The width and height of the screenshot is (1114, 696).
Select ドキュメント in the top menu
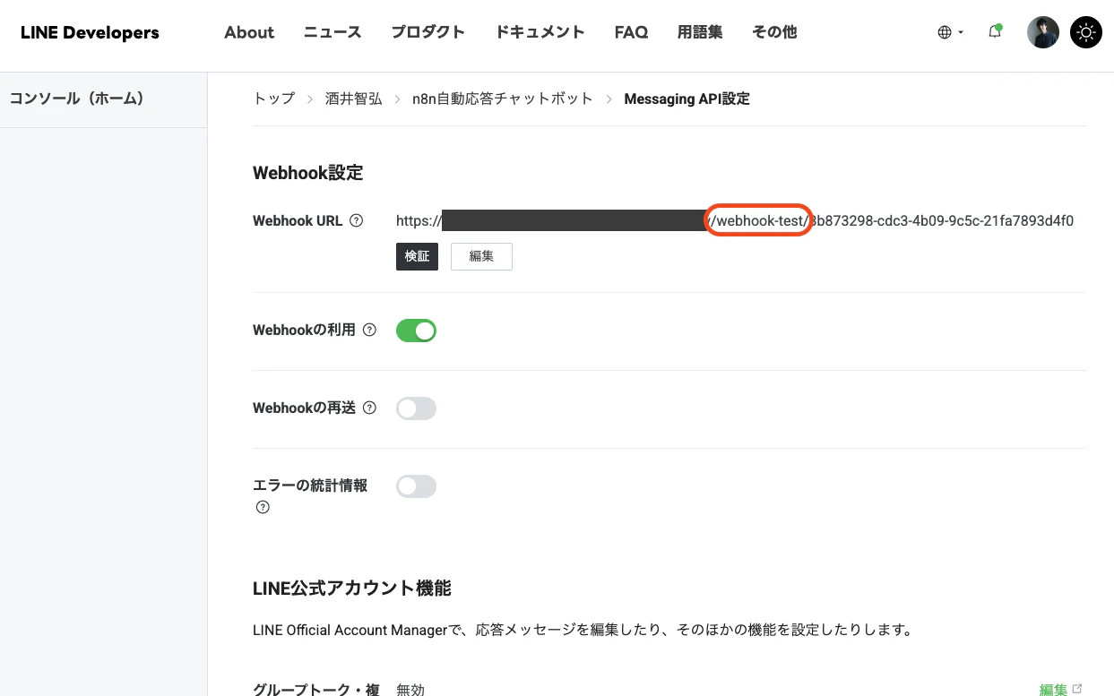540,31
